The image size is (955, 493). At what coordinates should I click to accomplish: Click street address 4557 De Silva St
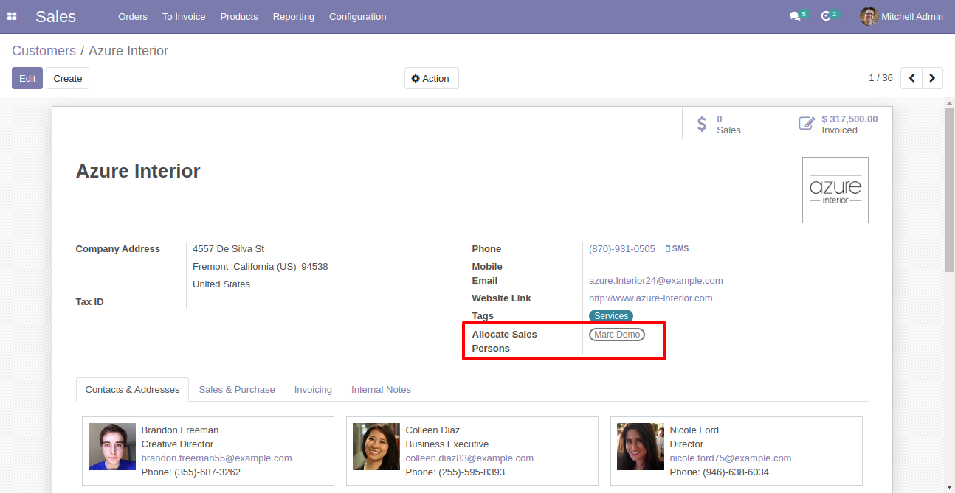coord(228,249)
